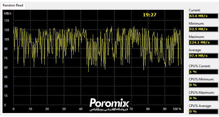This screenshot has height=117, width=219.
Task: Click the CPU% Current value 1 %
Action: point(203,72)
